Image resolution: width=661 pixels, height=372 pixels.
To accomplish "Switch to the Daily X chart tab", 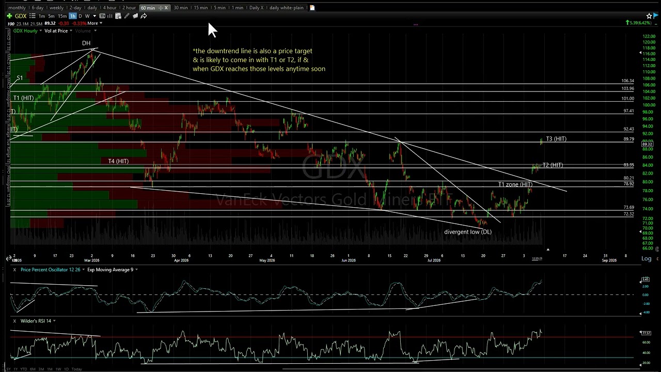I will click(256, 8).
